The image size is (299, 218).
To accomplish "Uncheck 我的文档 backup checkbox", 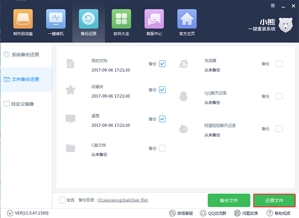I will [162, 64].
